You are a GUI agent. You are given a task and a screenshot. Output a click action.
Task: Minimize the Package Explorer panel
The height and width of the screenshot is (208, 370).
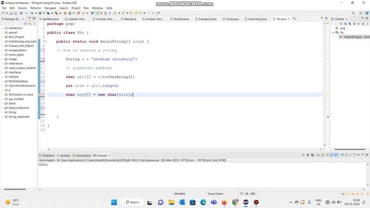(x=29, y=18)
